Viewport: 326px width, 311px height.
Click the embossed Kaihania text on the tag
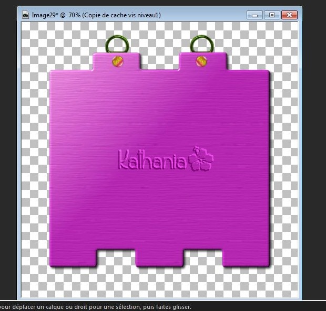(x=152, y=159)
